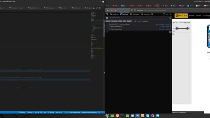The height and width of the screenshot is (118, 210).
Task: Open the Skype icon in the taskbar
Action: point(148,116)
